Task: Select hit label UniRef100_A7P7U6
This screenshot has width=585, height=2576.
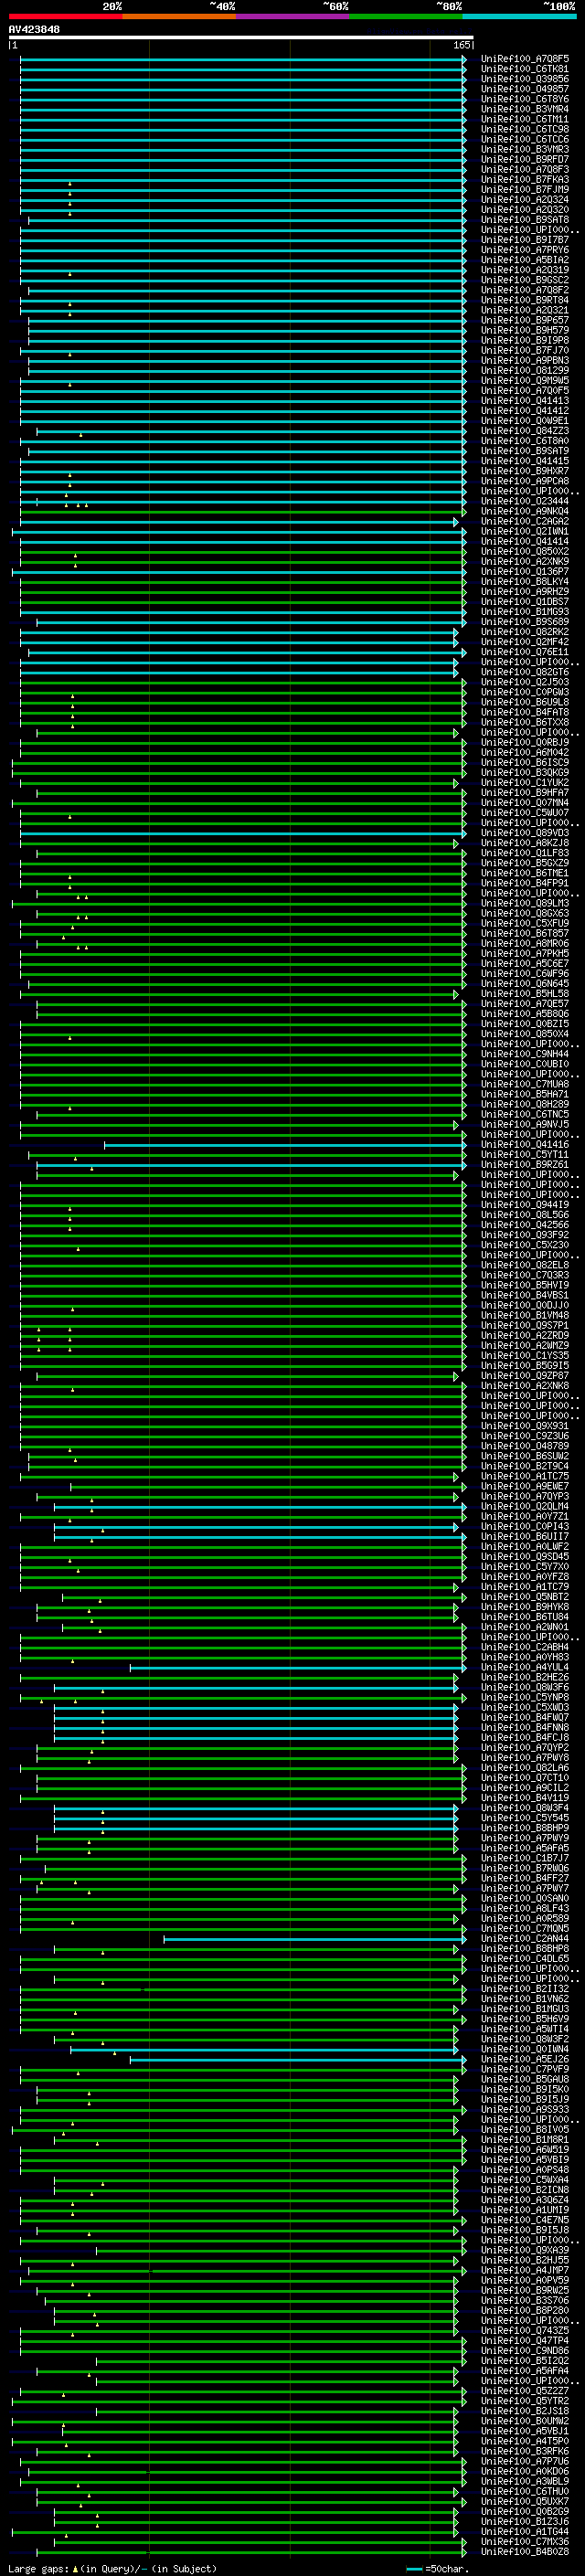Action: [x=525, y=2461]
